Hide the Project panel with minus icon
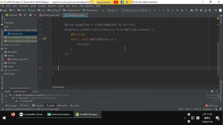223x125 pixels. click(35, 15)
